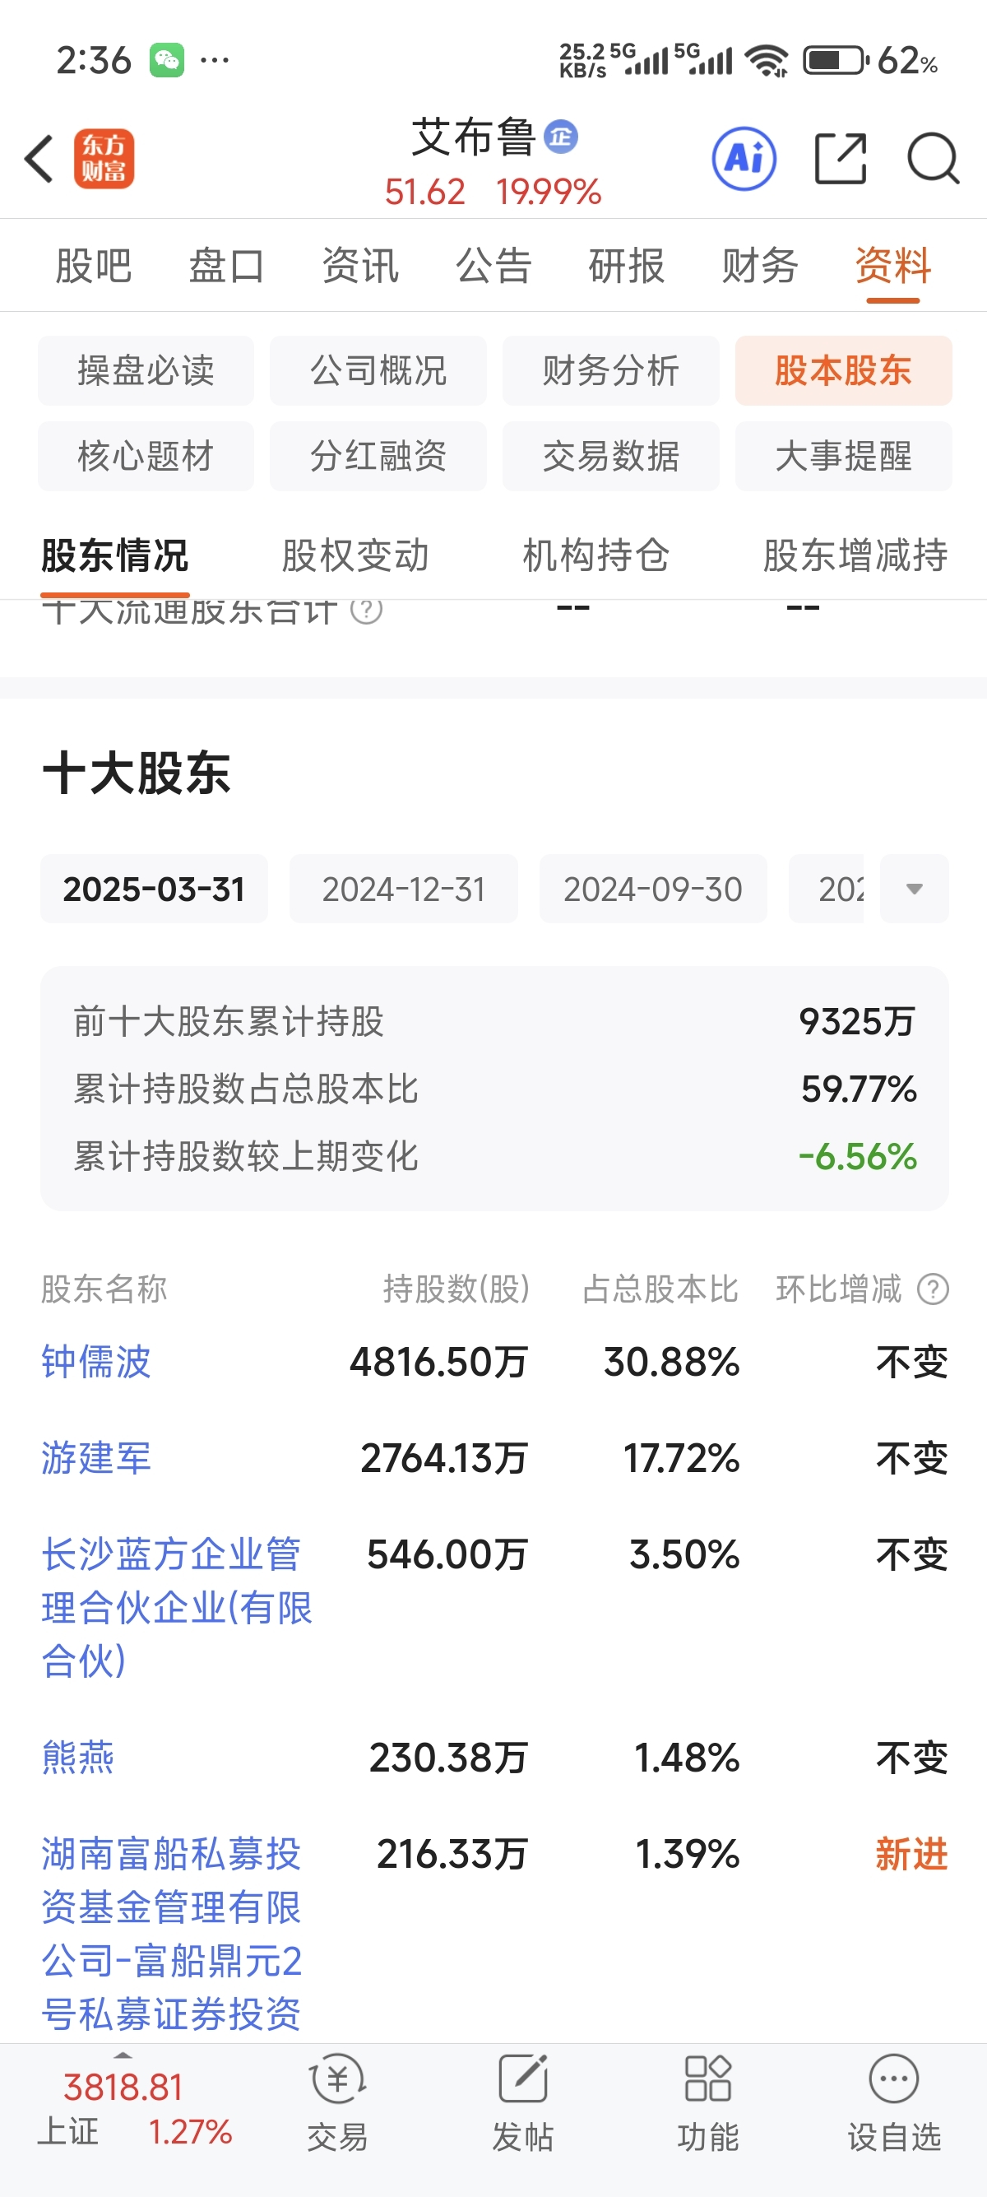Open 长沙蓝方企业管理合伙企业 link

(178, 1608)
